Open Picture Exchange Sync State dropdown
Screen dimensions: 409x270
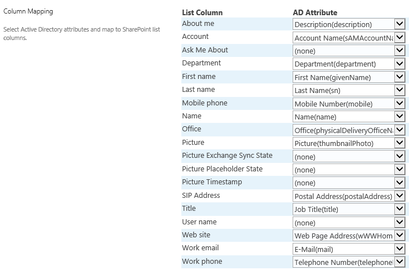pos(400,157)
